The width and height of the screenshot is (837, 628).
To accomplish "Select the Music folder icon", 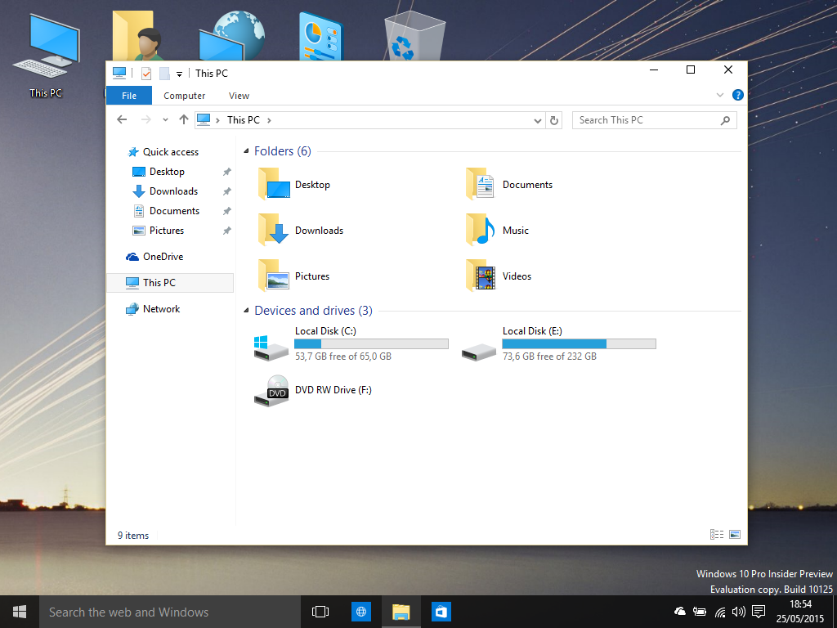I will click(481, 230).
